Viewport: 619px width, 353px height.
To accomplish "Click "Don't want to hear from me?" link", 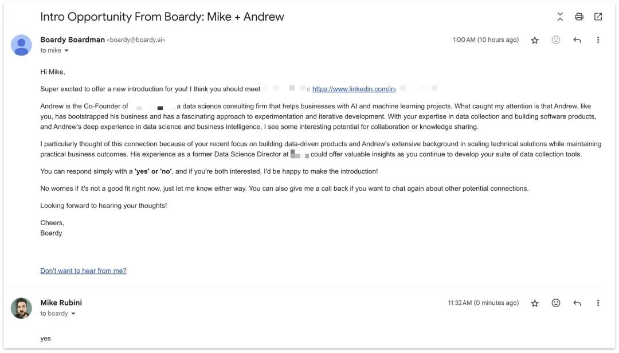I will point(83,271).
